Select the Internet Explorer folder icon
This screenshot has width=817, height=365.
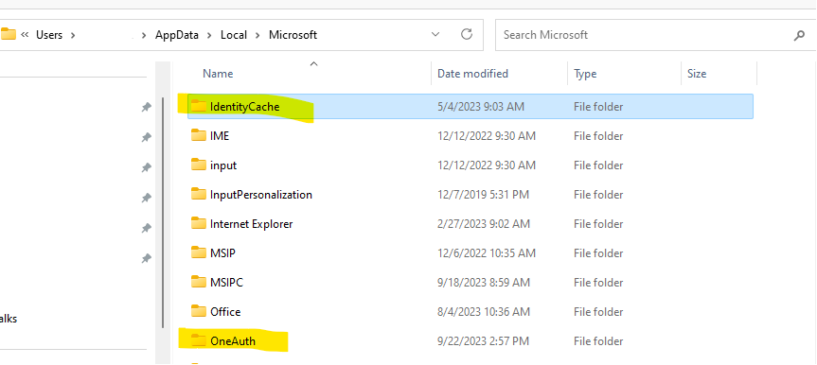click(199, 224)
